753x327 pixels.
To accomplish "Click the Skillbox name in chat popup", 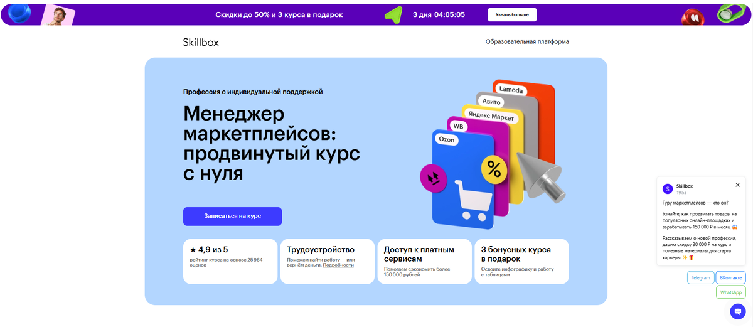I will point(685,186).
